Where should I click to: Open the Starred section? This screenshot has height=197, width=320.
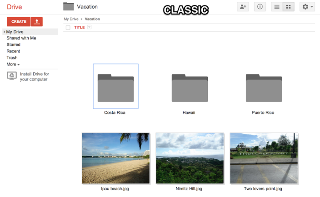click(x=13, y=44)
